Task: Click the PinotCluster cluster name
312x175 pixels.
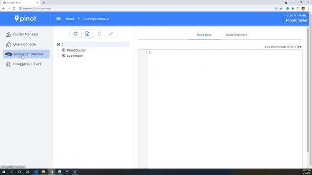Action: click(x=297, y=20)
